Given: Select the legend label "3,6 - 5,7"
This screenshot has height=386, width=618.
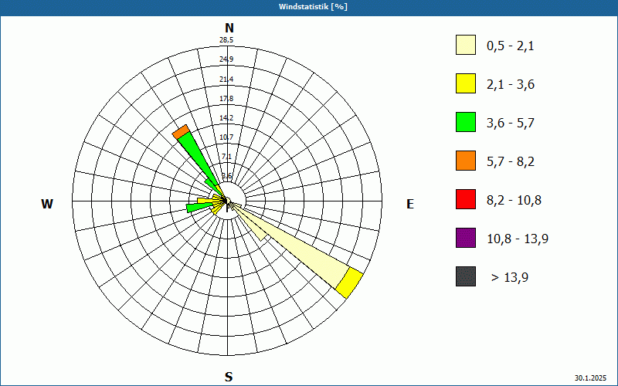Looking at the screenshot, I should tap(511, 124).
